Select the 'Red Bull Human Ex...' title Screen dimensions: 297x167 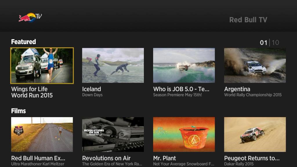click(x=38, y=158)
